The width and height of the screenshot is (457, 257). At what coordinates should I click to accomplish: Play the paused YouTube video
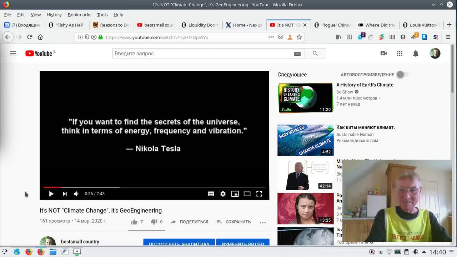[x=51, y=194]
